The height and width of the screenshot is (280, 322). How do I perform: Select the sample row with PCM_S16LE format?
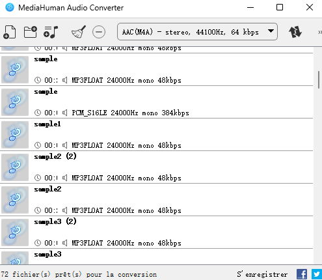tap(157, 102)
